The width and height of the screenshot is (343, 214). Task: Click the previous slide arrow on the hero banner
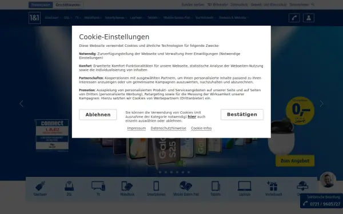pyautogui.click(x=22, y=104)
